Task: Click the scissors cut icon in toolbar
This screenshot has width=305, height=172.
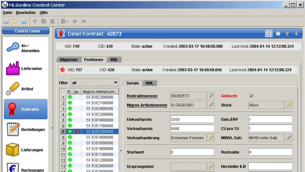Action: tap(35, 21)
